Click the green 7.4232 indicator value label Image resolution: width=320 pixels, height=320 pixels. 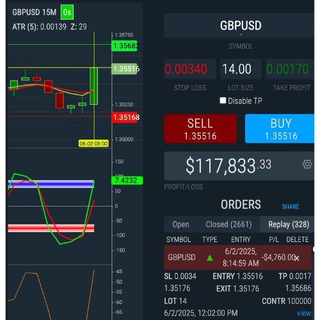pos(127,180)
